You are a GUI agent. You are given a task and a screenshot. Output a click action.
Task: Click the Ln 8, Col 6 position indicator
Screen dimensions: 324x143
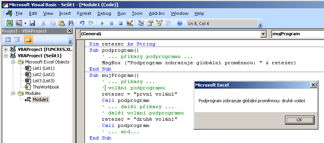click(222, 24)
